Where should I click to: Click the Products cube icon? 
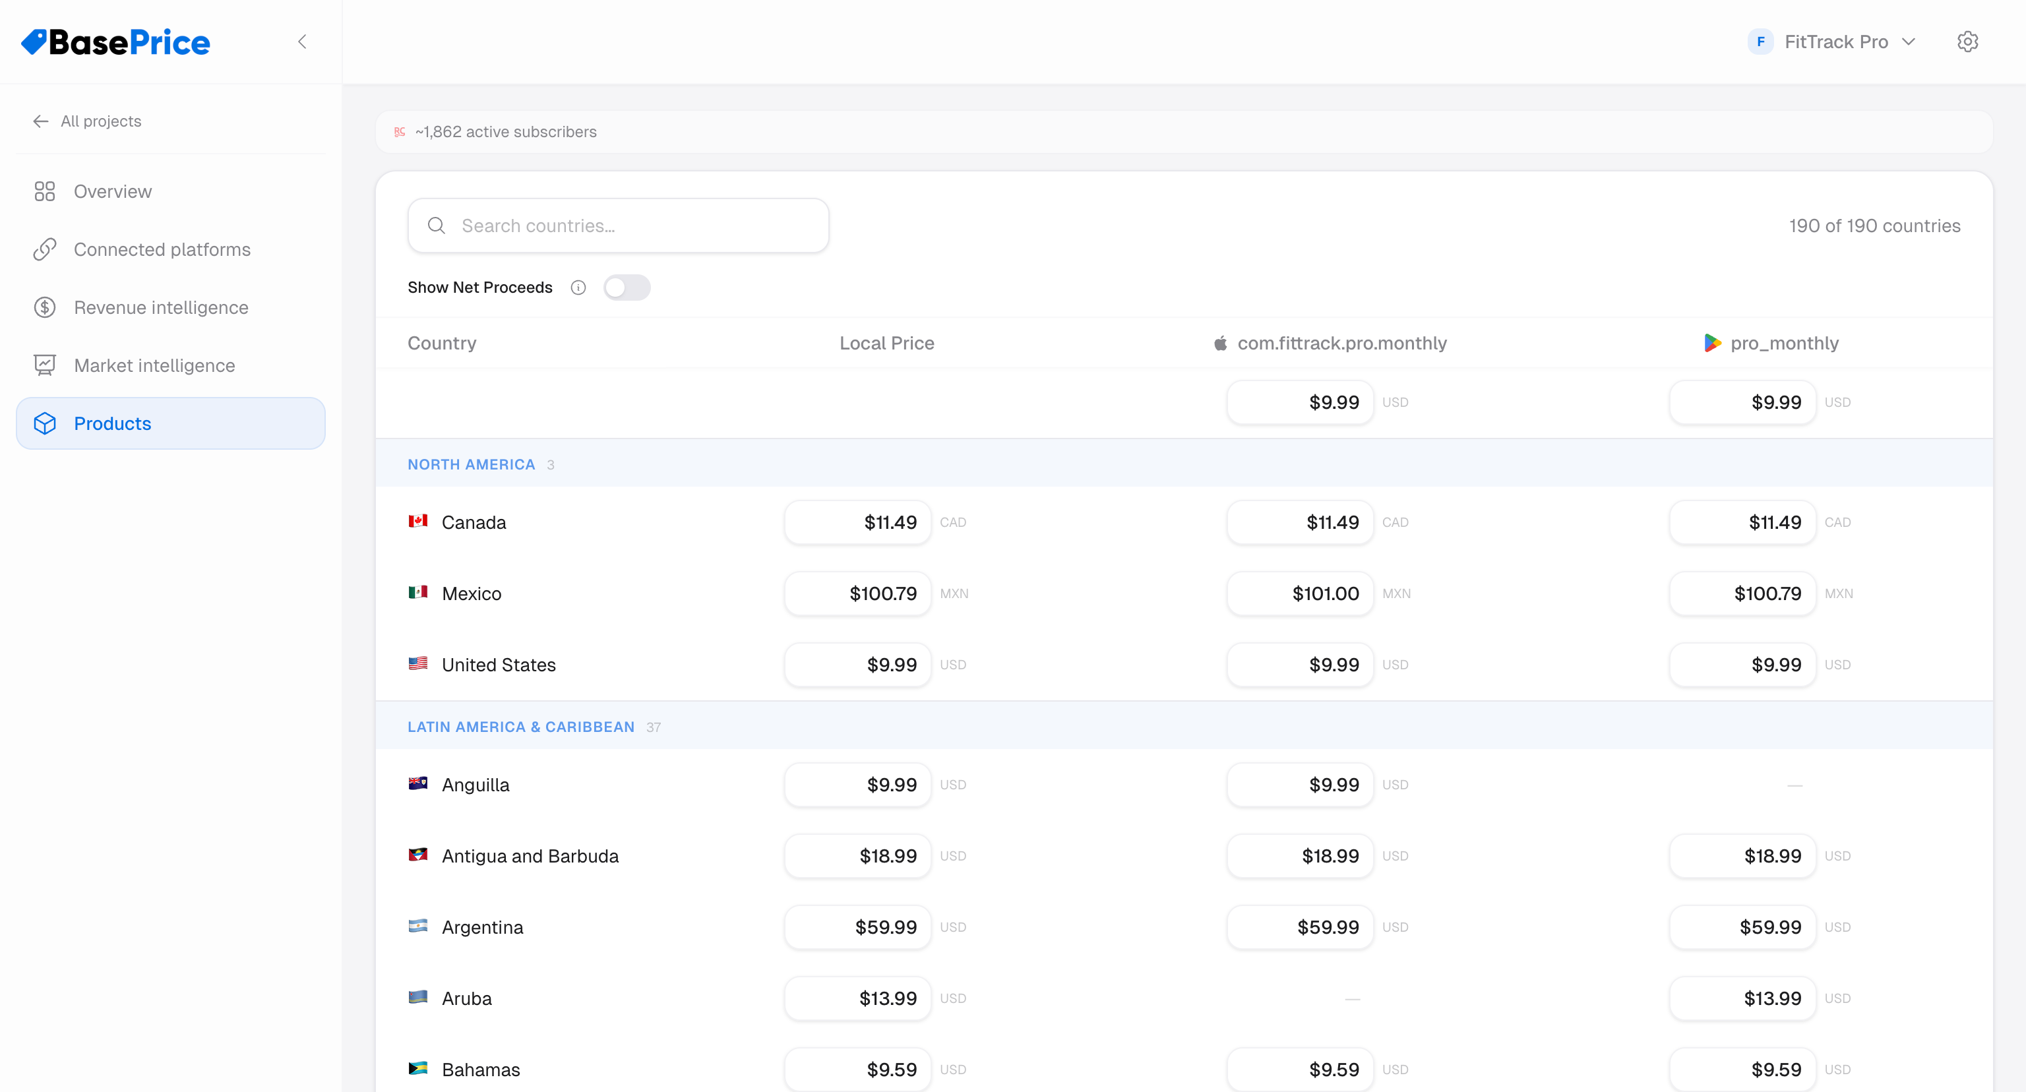coord(45,424)
